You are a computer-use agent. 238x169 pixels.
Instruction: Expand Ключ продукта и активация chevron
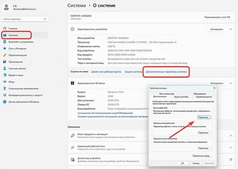231,135
